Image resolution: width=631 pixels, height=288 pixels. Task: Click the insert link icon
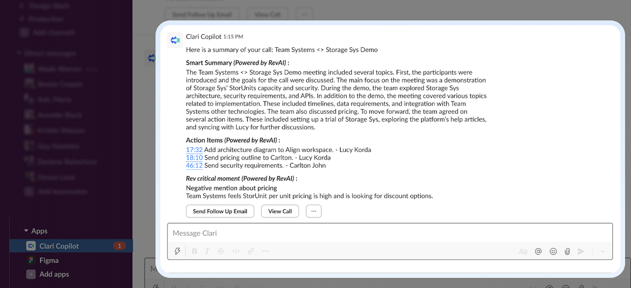pos(251,251)
